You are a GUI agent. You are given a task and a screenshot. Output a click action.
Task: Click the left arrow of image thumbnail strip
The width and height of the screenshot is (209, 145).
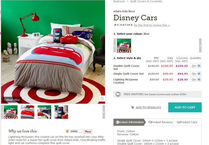coord(2,112)
